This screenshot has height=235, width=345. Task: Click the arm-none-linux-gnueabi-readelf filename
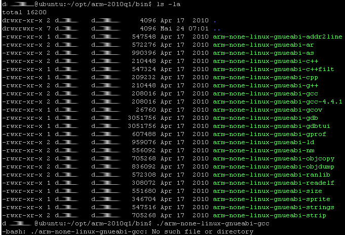[x=273, y=183]
